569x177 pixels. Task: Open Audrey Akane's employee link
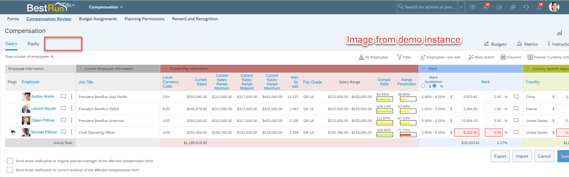pyautogui.click(x=43, y=97)
